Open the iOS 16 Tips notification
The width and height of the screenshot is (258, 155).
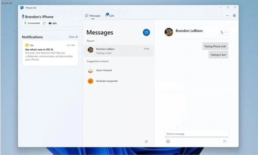[x=50, y=53]
